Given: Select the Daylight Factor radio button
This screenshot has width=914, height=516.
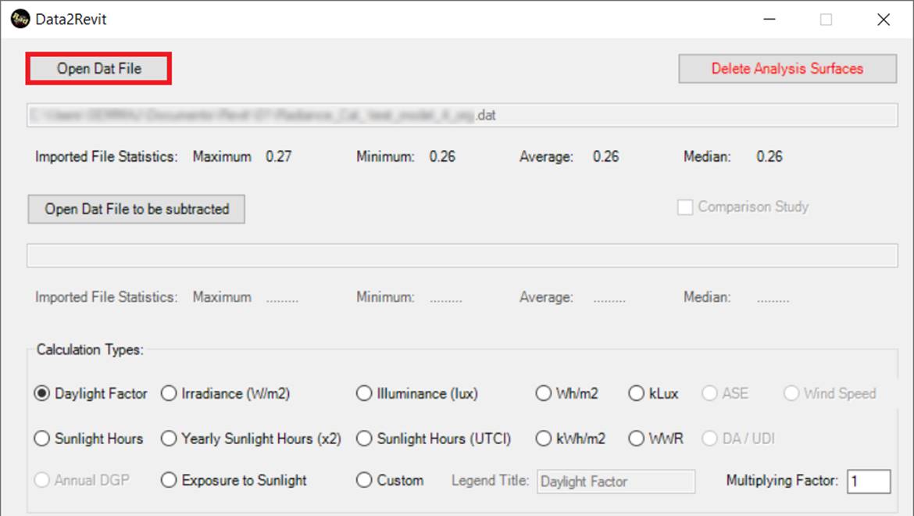Looking at the screenshot, I should pyautogui.click(x=41, y=393).
